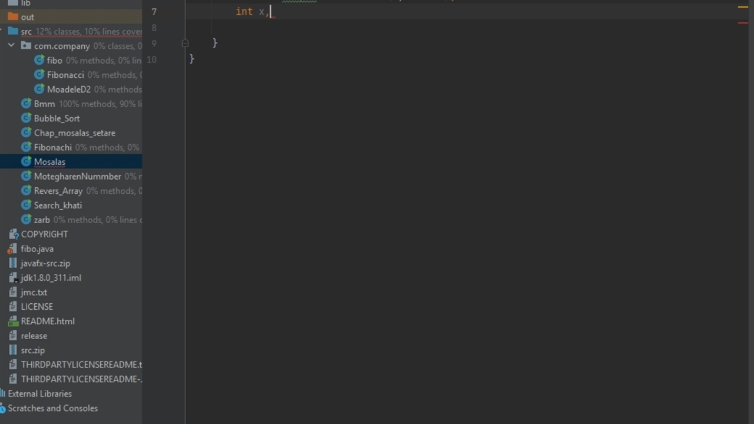Image resolution: width=754 pixels, height=424 pixels.
Task: Collapse the src folder tree node
Action: tap(2, 32)
